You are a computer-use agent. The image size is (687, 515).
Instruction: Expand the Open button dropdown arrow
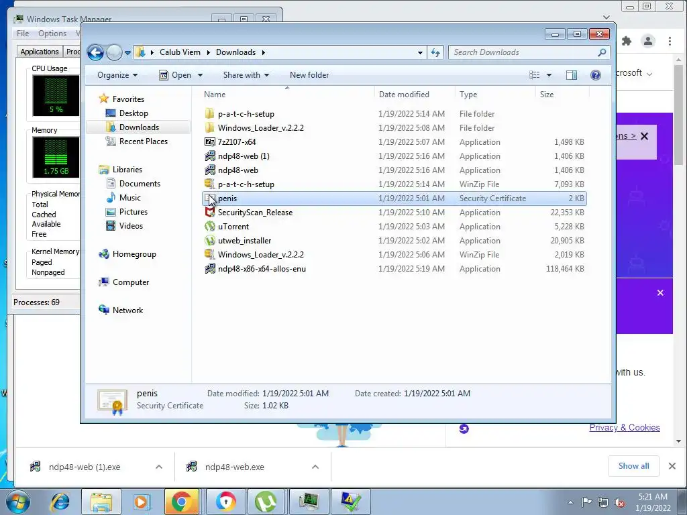(200, 75)
